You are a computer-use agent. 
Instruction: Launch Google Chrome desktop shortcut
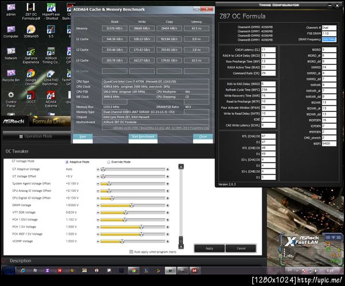pos(31,78)
